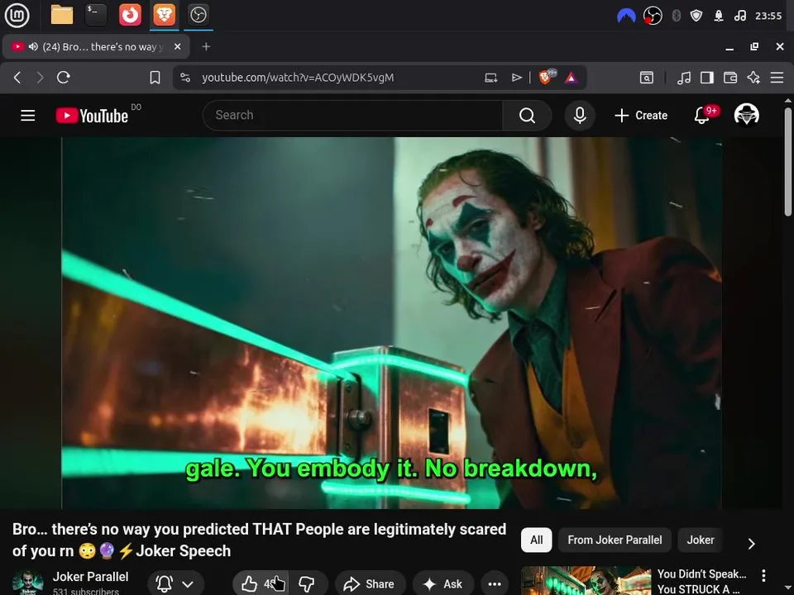Open the shield security tray icon

tap(696, 16)
